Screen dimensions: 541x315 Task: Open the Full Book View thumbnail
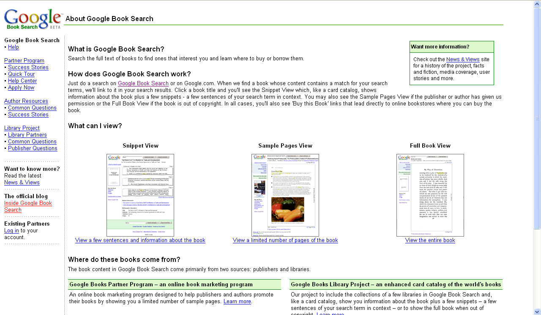coord(430,195)
